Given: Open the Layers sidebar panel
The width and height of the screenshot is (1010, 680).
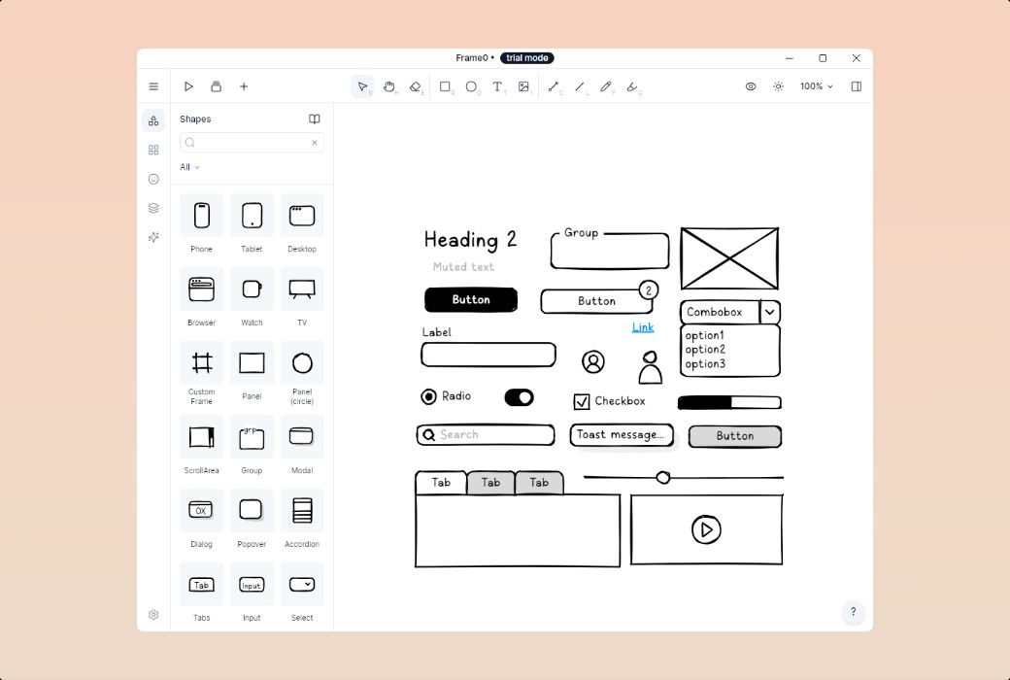Looking at the screenshot, I should [x=153, y=208].
